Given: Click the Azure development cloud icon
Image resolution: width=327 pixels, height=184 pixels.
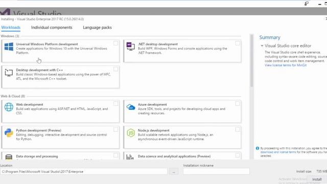Looking at the screenshot, I should [131, 107].
